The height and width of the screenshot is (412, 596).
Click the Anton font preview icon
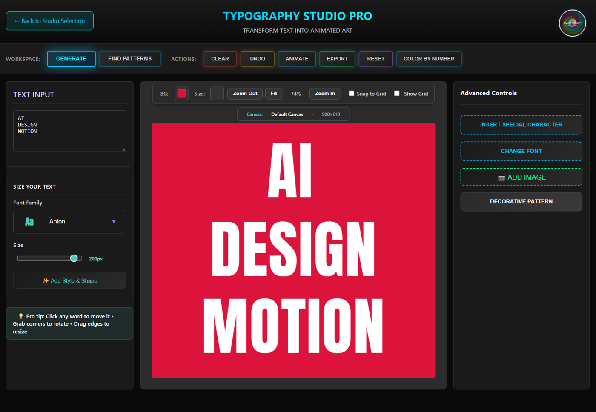pyautogui.click(x=29, y=221)
